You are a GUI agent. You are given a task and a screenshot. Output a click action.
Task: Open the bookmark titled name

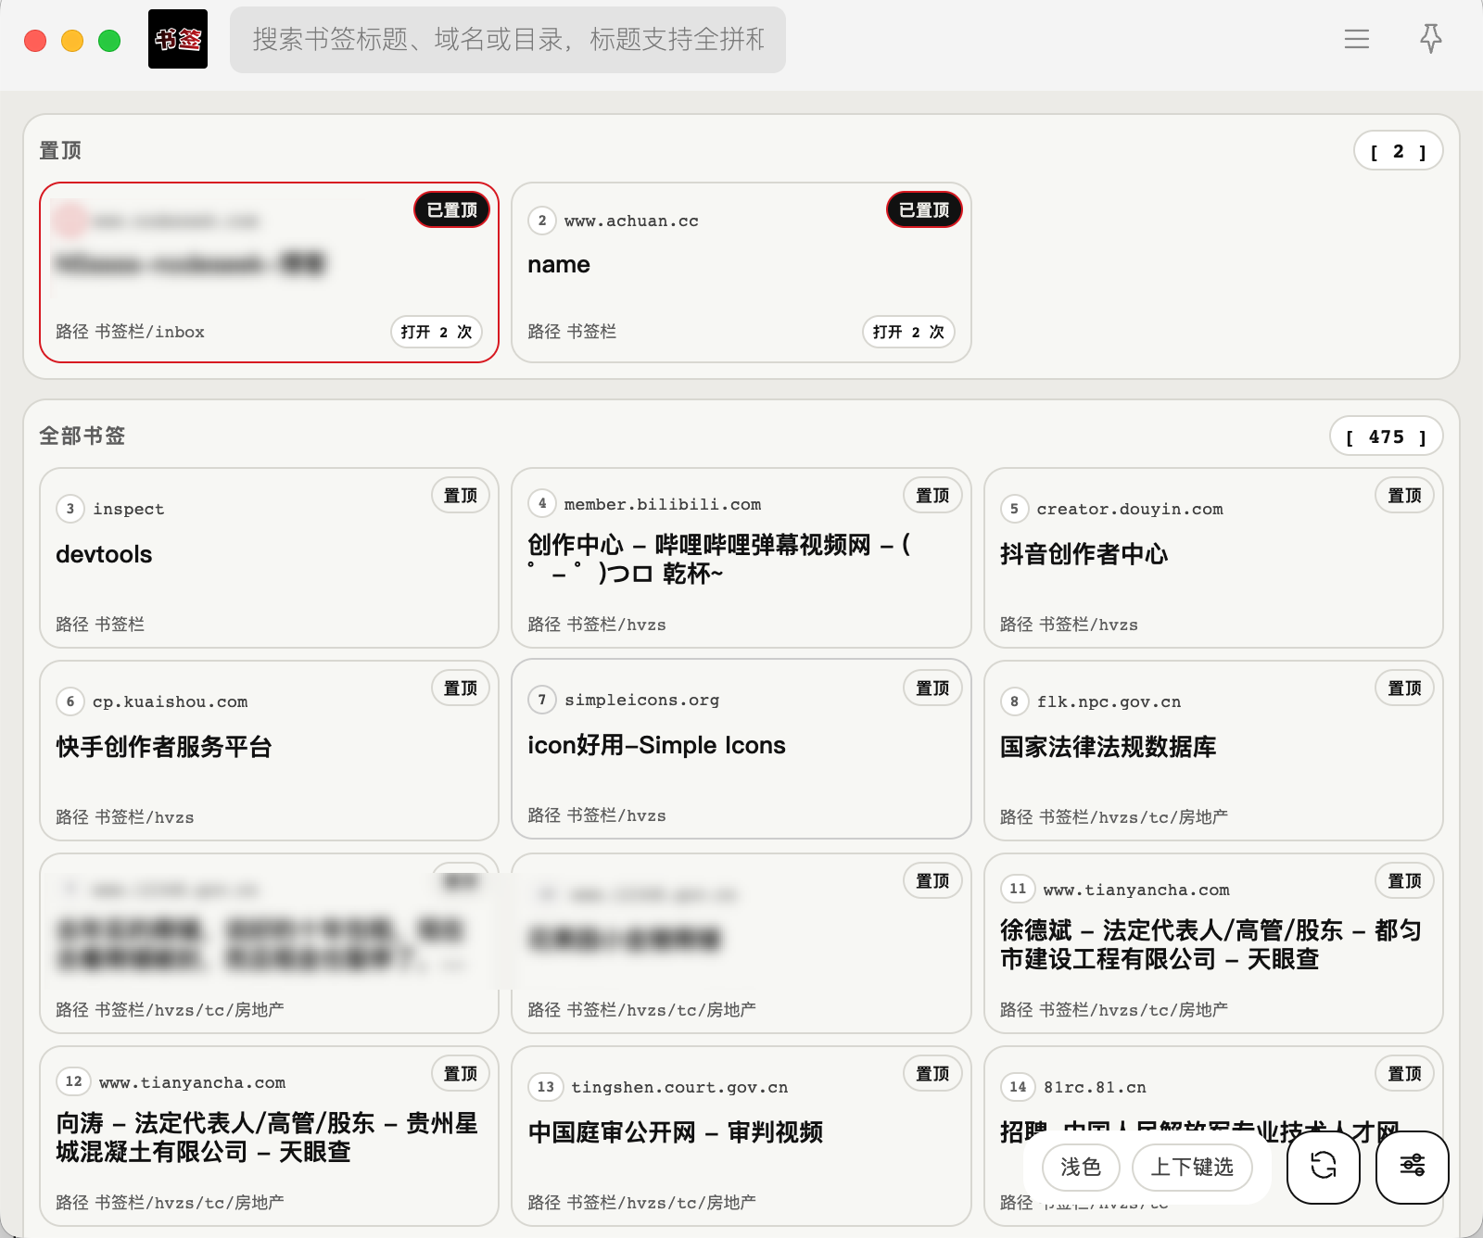[x=559, y=265]
